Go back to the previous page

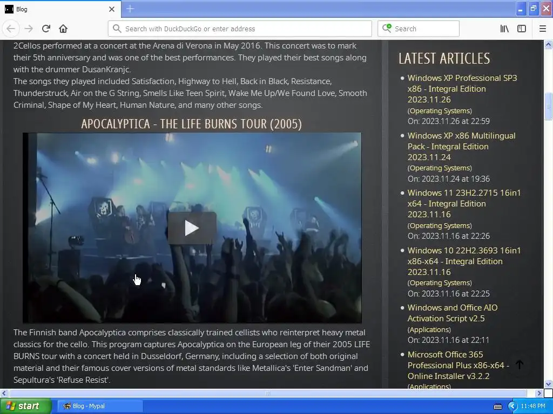[x=11, y=29]
